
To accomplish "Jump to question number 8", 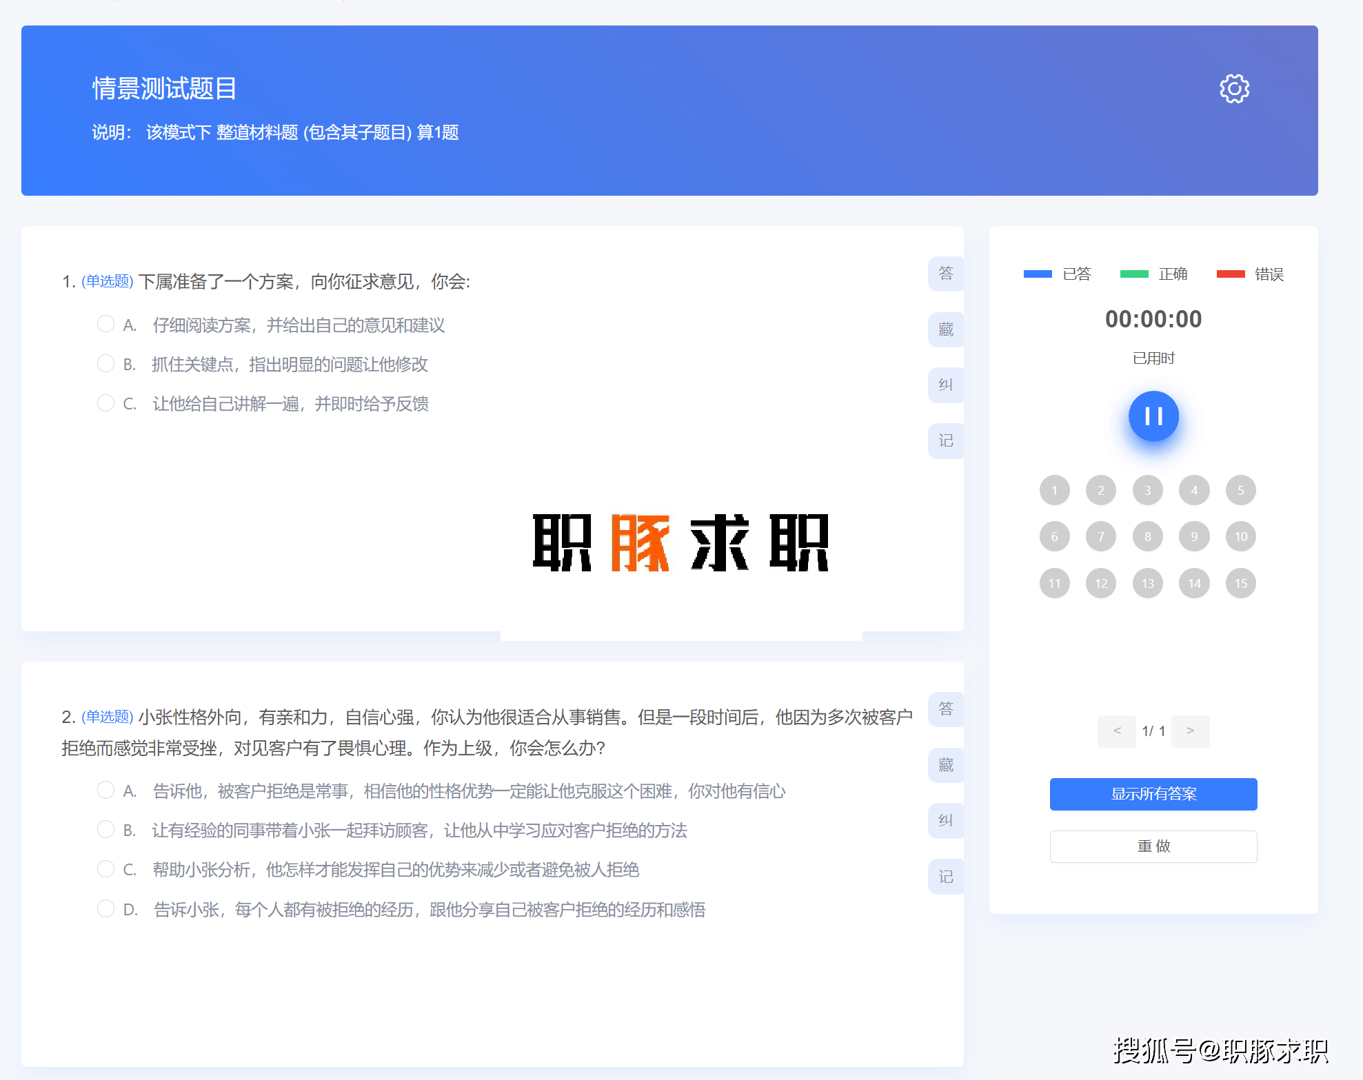I will (1147, 537).
